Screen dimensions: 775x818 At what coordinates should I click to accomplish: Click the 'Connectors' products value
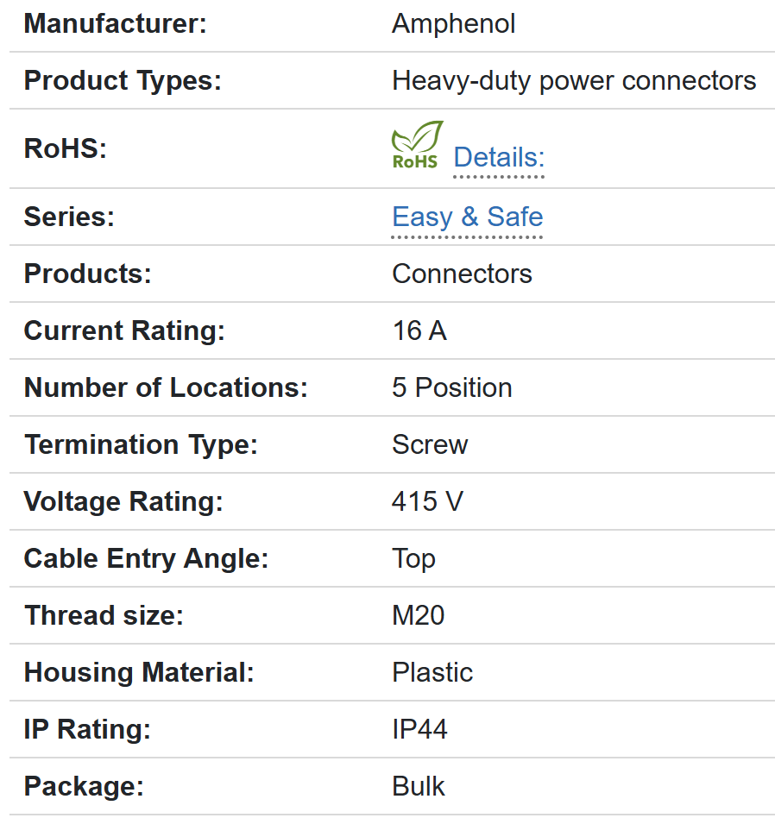pyautogui.click(x=462, y=274)
